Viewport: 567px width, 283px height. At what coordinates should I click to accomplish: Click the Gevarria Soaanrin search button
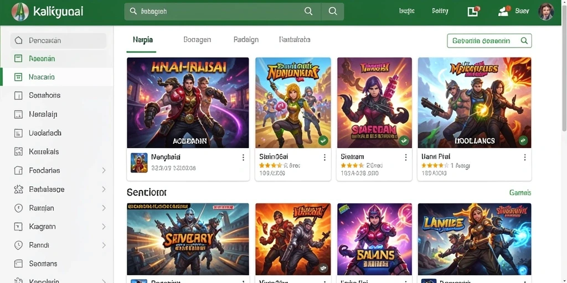(489, 41)
